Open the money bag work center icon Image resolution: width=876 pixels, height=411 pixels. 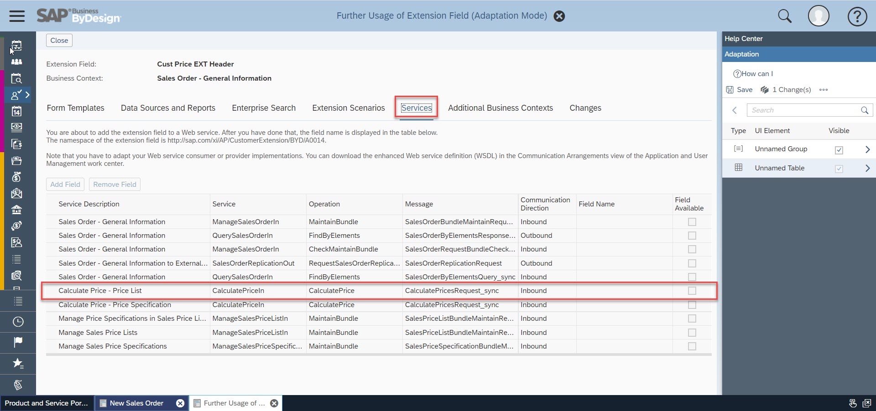[16, 177]
